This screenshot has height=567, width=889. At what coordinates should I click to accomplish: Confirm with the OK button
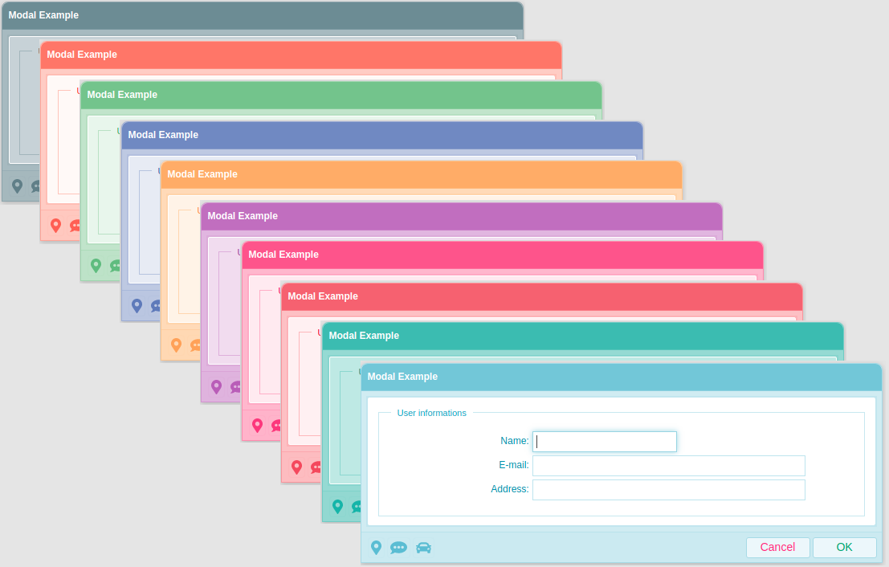[844, 547]
